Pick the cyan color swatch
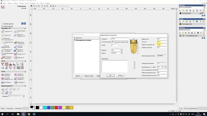This screenshot has width=207, height=116. coord(45,108)
